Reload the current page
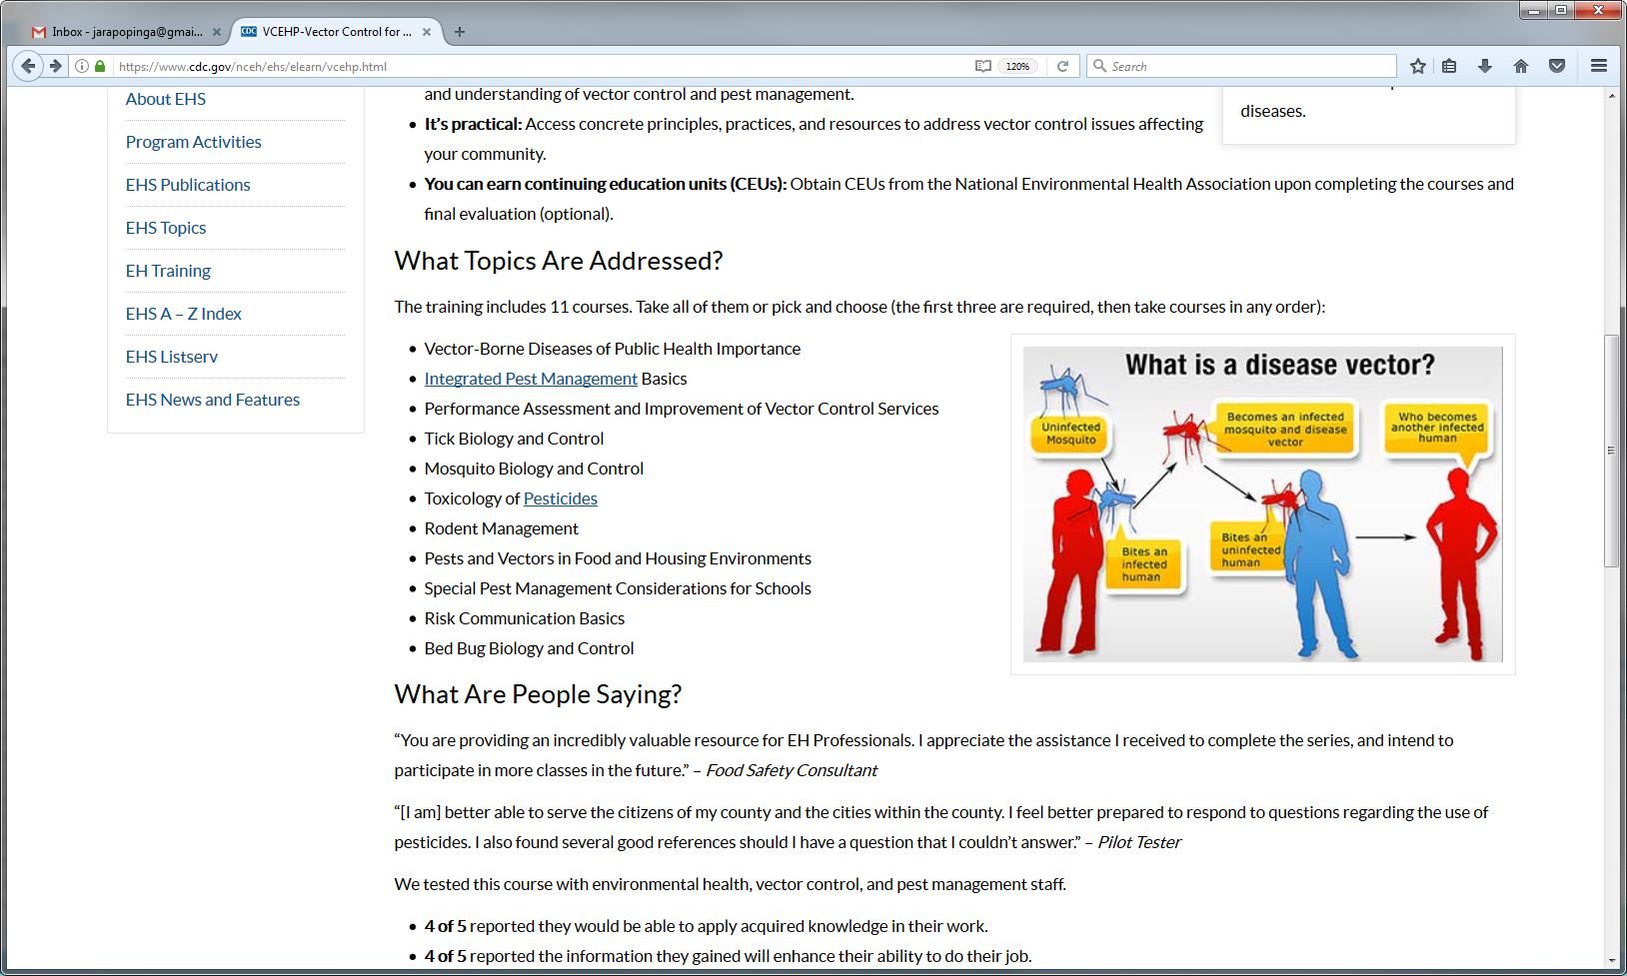1627x976 pixels. point(1062,66)
